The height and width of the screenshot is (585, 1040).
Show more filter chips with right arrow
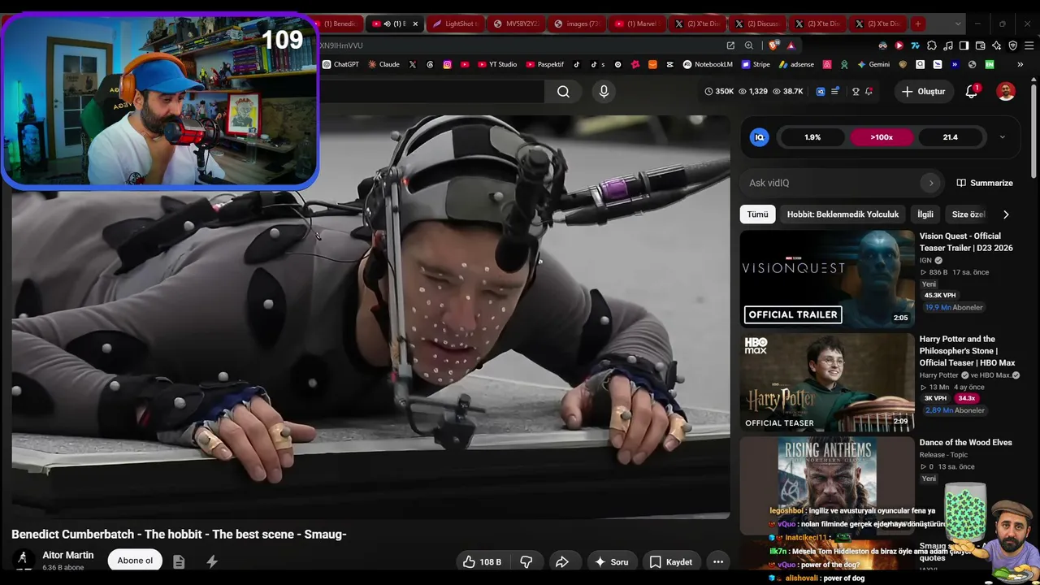[x=1006, y=214]
